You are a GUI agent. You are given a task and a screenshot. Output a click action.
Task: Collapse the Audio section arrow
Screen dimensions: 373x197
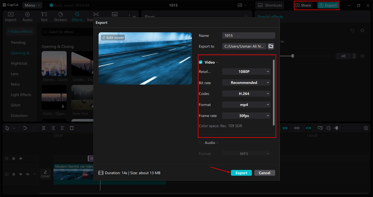[217, 143]
